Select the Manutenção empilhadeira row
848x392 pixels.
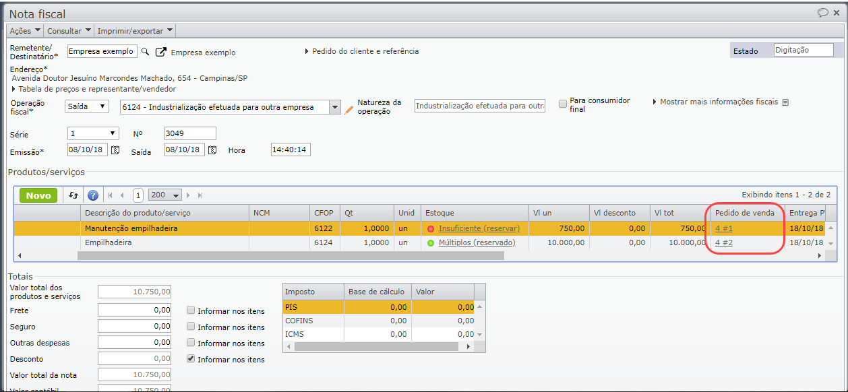419,229
